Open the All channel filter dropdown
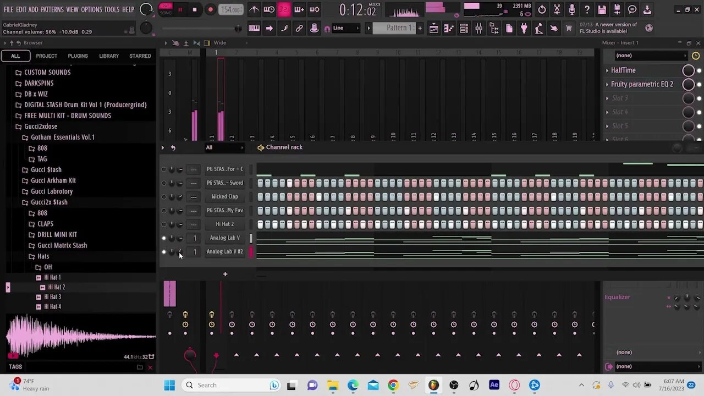Viewport: 704px width, 396px height. pyautogui.click(x=224, y=147)
